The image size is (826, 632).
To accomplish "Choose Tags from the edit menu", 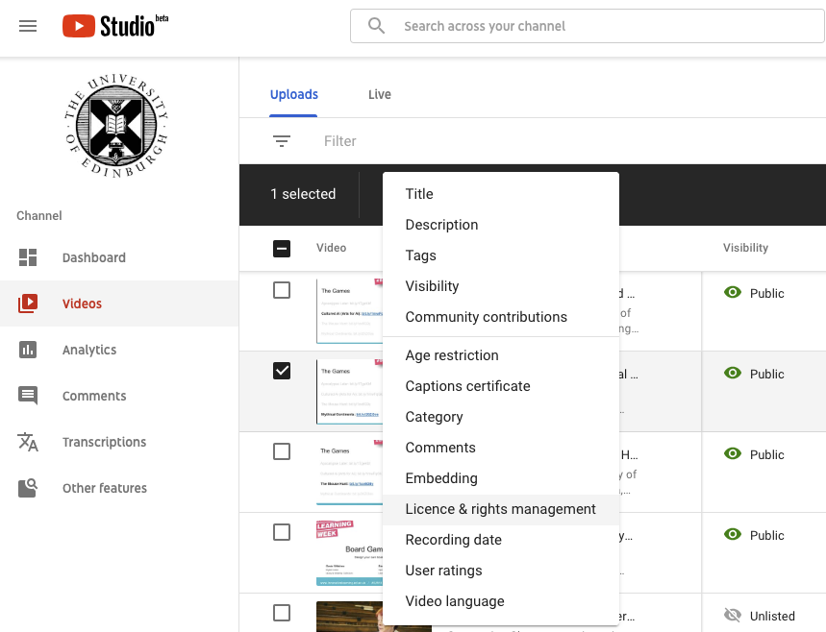I will tap(501, 255).
